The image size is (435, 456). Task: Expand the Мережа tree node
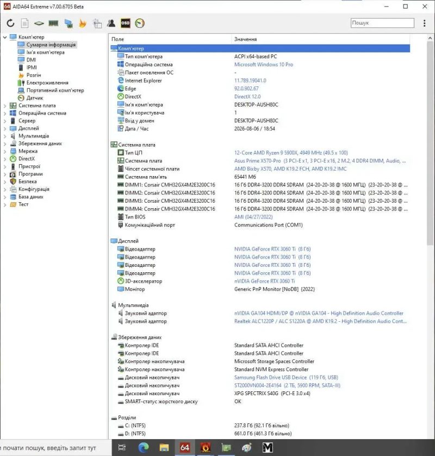click(x=5, y=151)
